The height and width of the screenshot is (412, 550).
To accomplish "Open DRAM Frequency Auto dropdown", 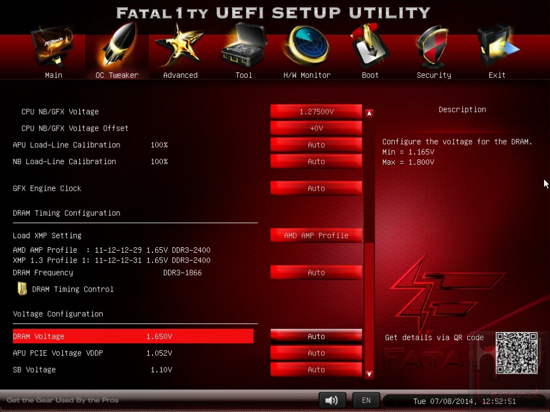I will [x=316, y=273].
